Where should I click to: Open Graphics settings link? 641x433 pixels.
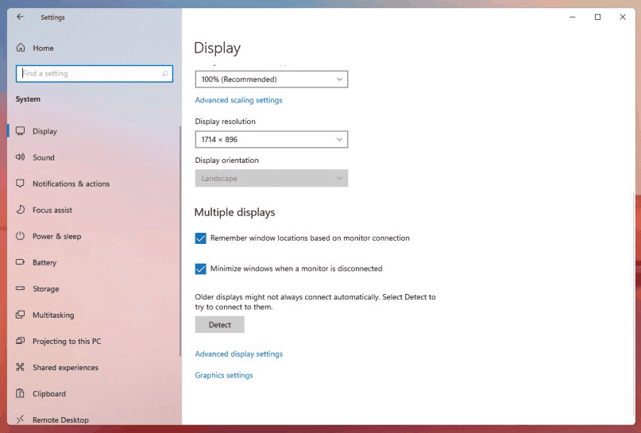[x=224, y=375]
